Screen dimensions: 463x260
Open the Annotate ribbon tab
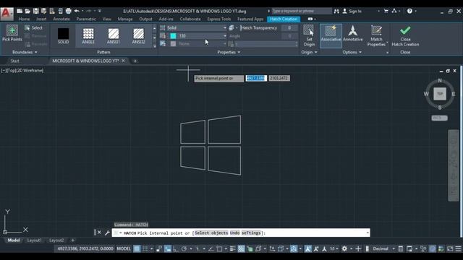61,19
